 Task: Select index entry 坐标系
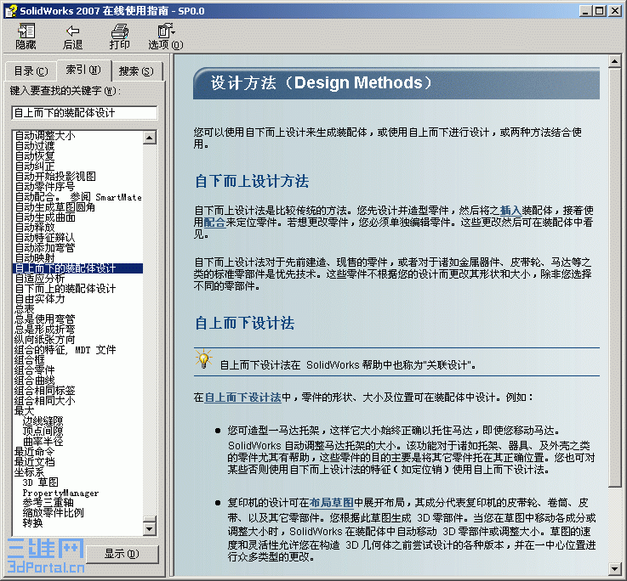(30, 472)
